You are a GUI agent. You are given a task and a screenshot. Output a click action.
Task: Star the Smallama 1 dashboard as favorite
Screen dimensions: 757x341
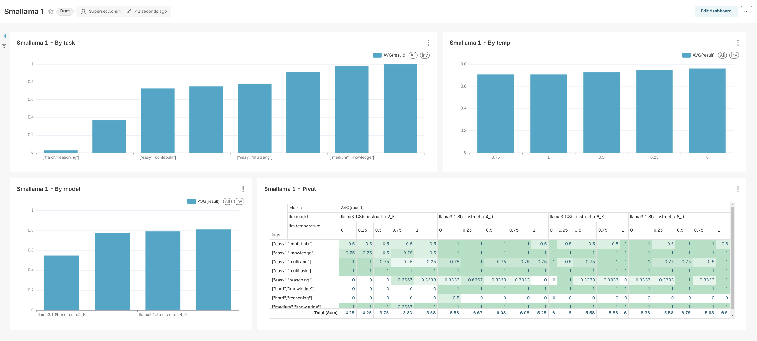[51, 12]
